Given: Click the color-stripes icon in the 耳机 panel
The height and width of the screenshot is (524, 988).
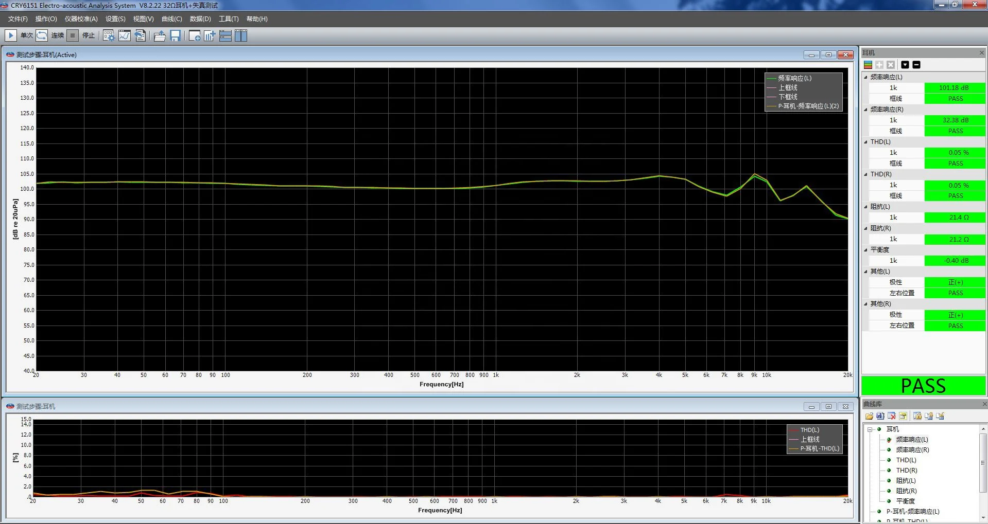Looking at the screenshot, I should 868,65.
